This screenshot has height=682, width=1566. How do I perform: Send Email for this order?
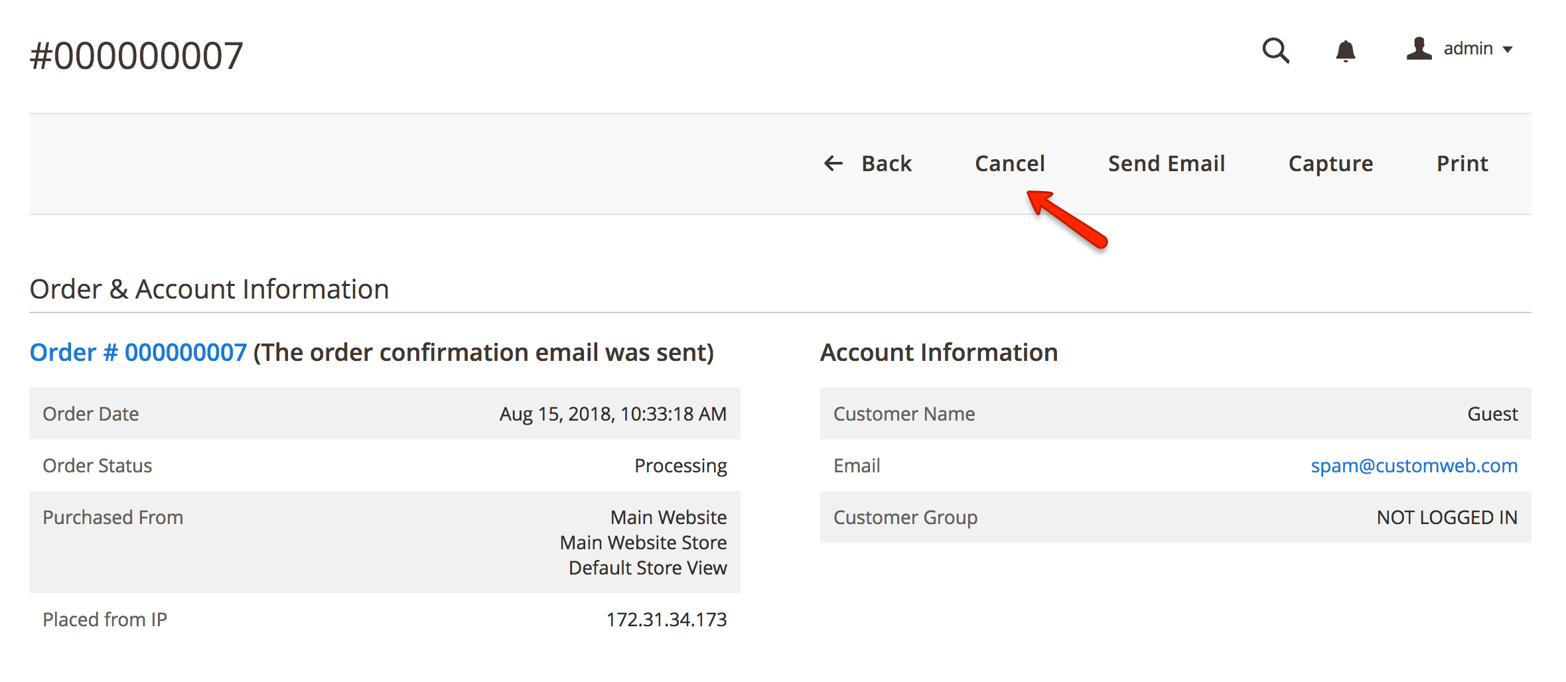(x=1167, y=163)
